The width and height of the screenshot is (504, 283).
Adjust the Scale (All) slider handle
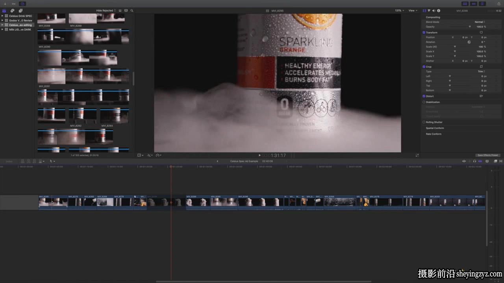click(455, 47)
